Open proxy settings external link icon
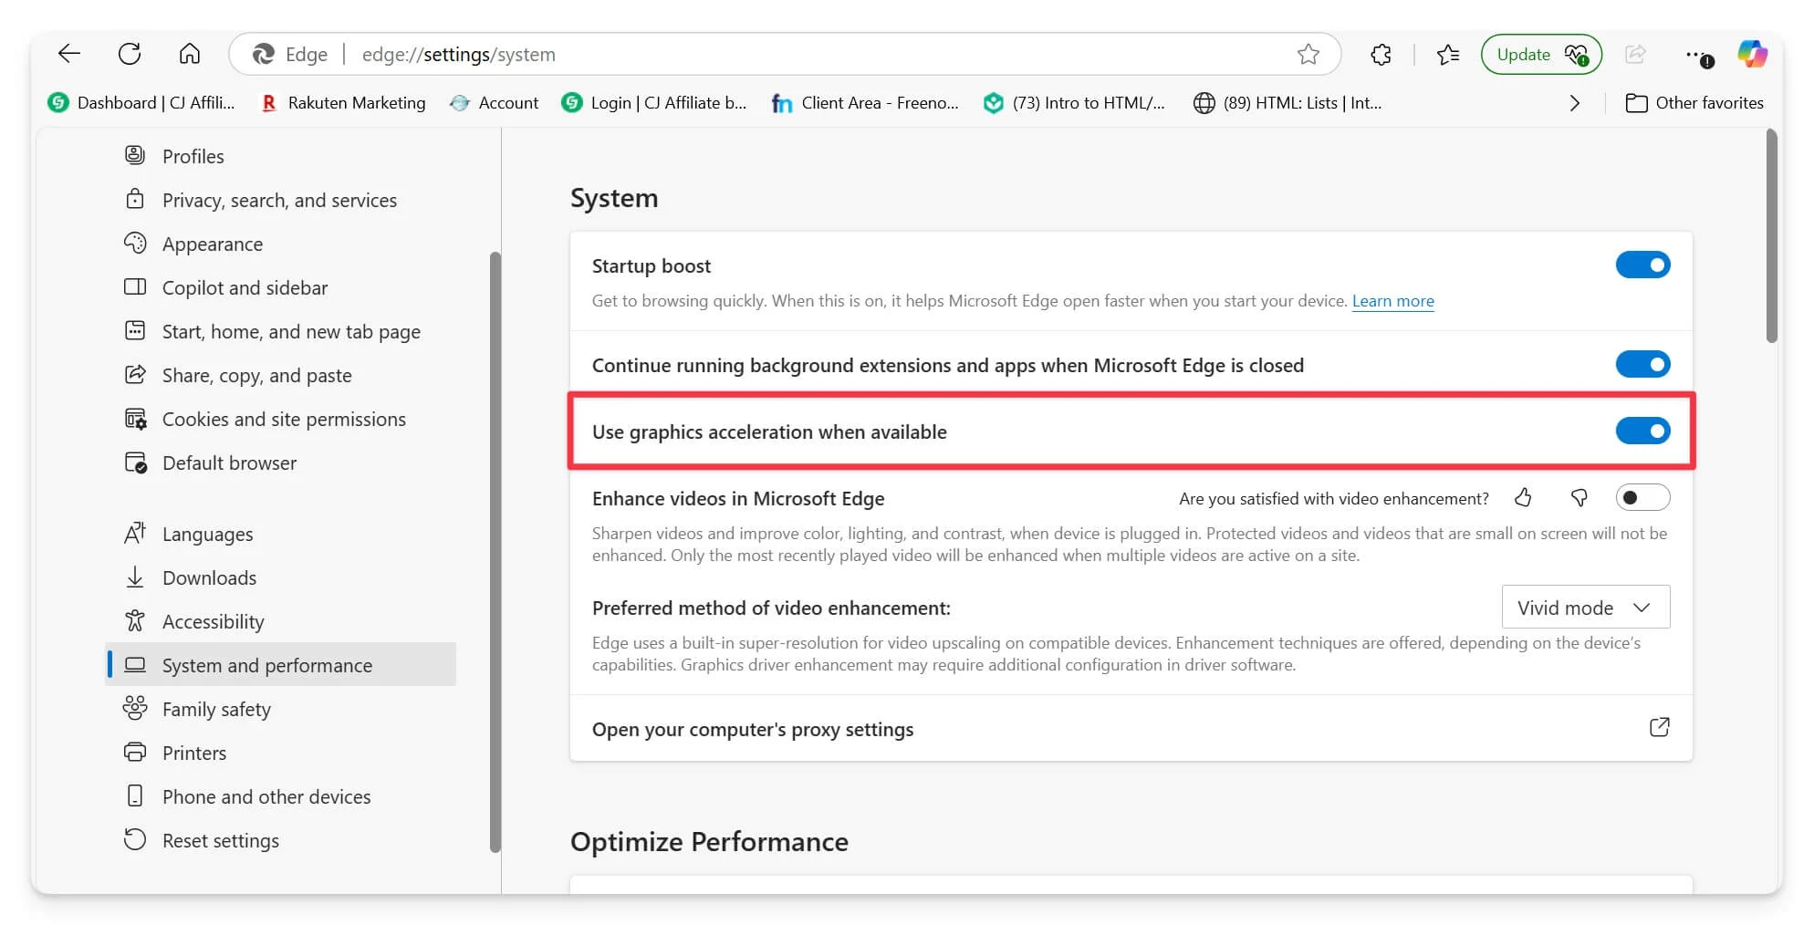The height and width of the screenshot is (925, 1814). click(1659, 728)
